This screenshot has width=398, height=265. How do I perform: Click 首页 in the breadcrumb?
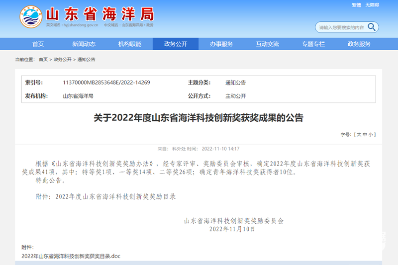[x=43, y=60]
